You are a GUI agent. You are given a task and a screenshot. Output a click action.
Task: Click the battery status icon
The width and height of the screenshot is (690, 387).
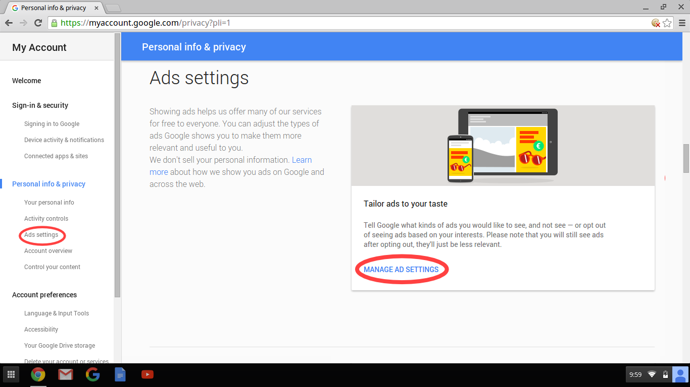point(665,374)
